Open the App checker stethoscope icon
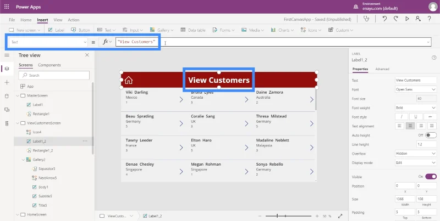The width and height of the screenshot is (440, 221). coord(366,19)
